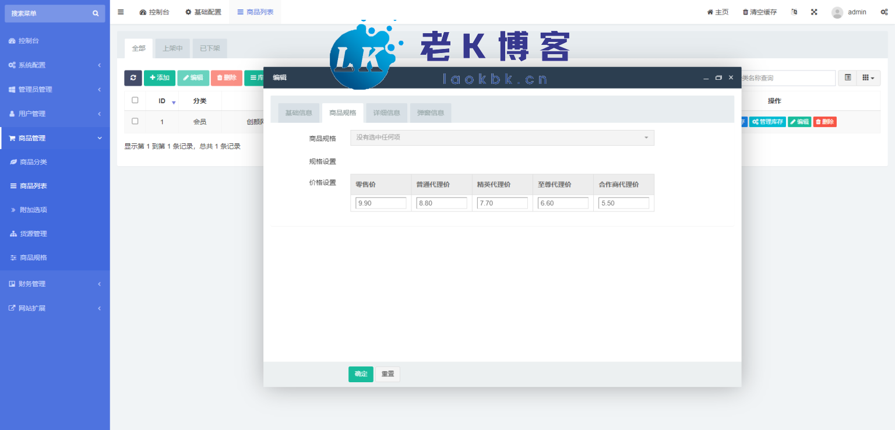Switch to the 详细信息 tab
This screenshot has height=430, width=895.
(386, 113)
